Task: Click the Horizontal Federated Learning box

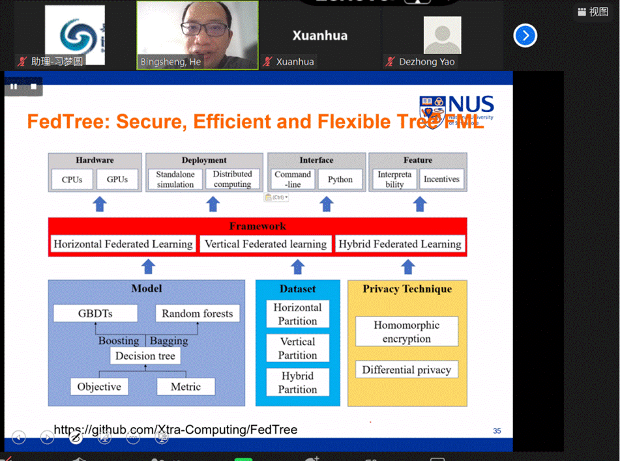Action: 123,244
